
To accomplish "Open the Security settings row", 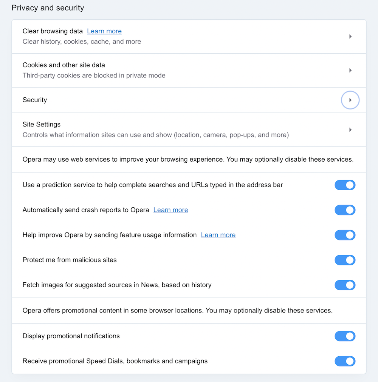I will (x=151, y=100).
